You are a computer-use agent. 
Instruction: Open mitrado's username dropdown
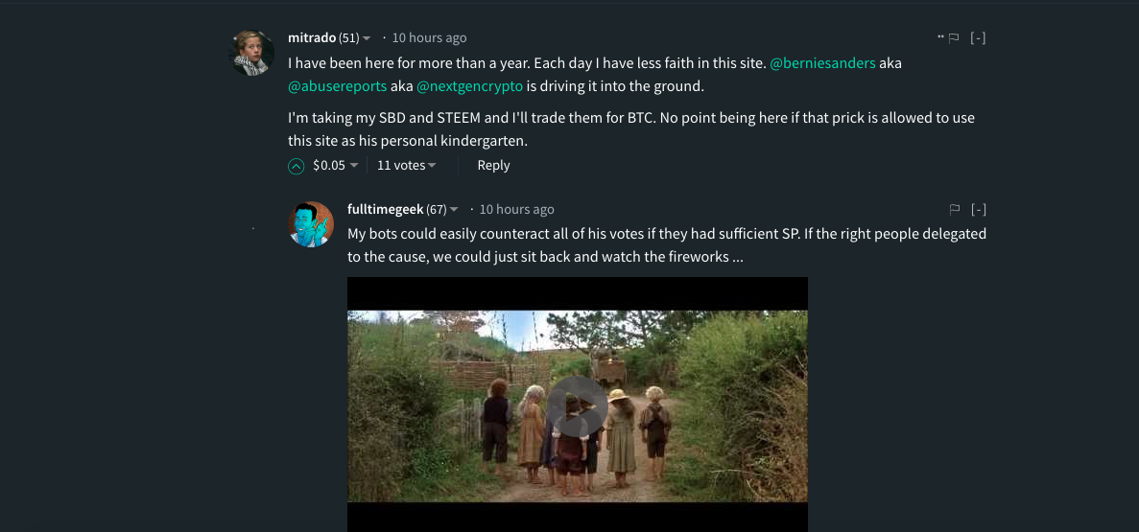click(367, 38)
